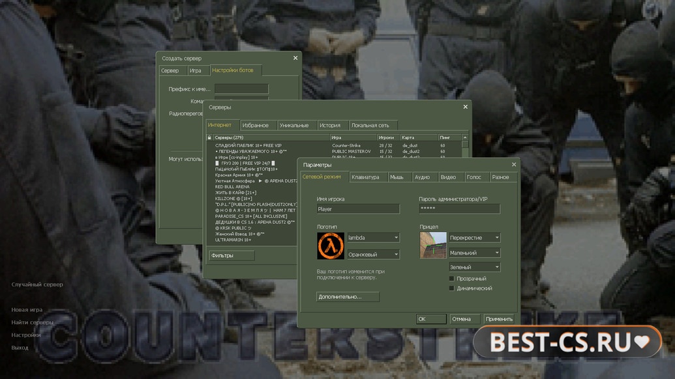This screenshot has width=675, height=379.
Task: Click the Префикс к имени input field
Action: (241, 89)
